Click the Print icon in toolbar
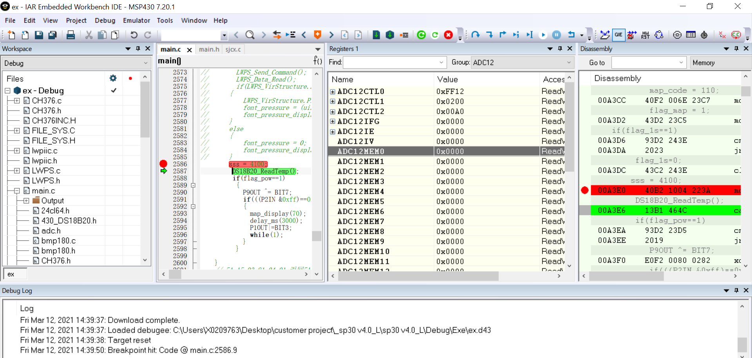752x358 pixels. coord(71,35)
